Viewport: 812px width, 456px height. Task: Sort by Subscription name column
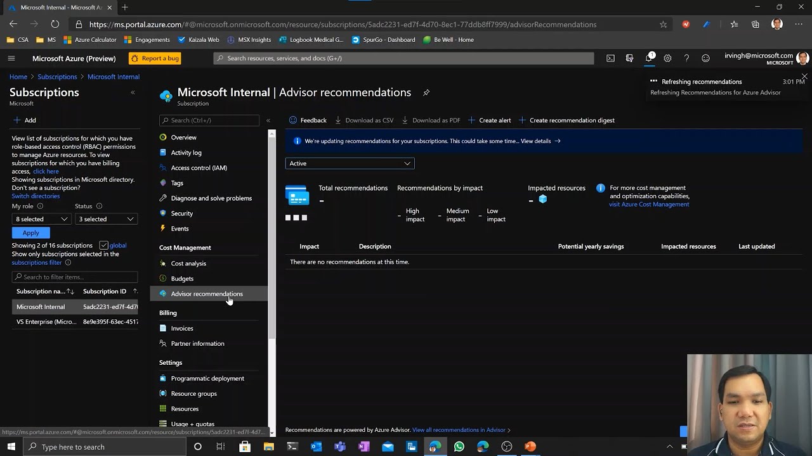45,291
